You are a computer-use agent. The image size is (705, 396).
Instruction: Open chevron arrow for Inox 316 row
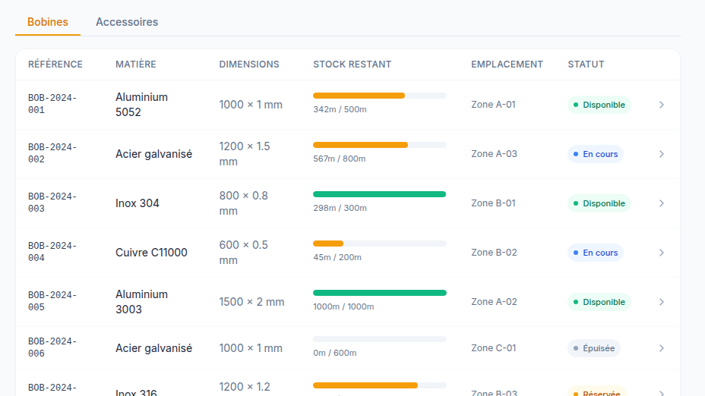pos(662,393)
